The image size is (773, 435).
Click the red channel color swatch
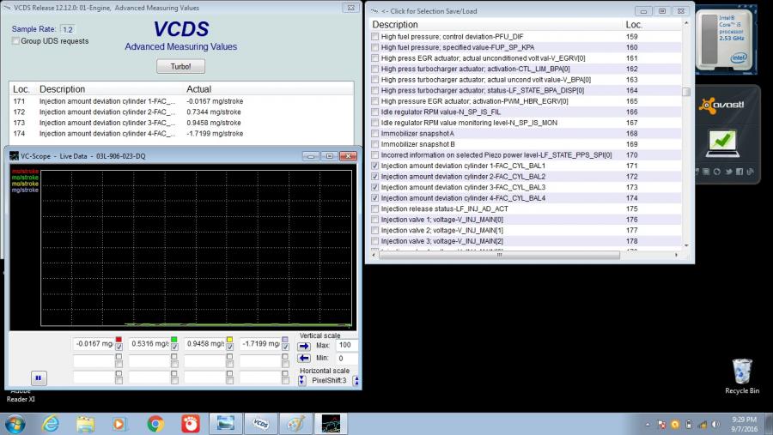[119, 340]
